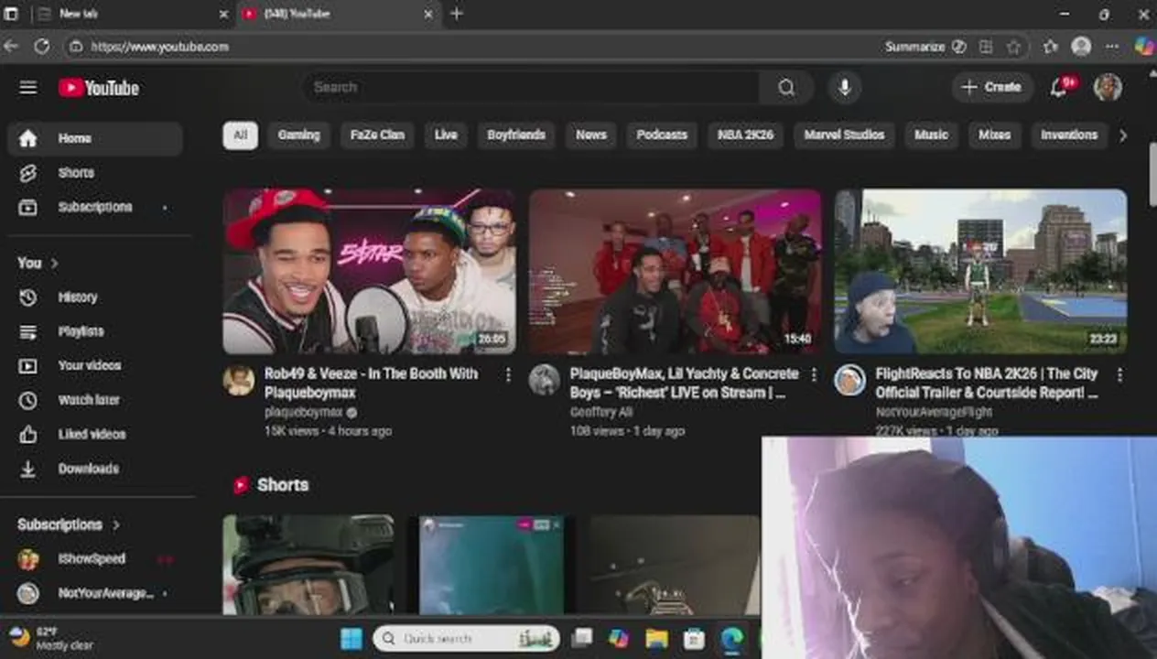This screenshot has width=1157, height=659.
Task: Open browser profile icon
Action: pos(1081,47)
